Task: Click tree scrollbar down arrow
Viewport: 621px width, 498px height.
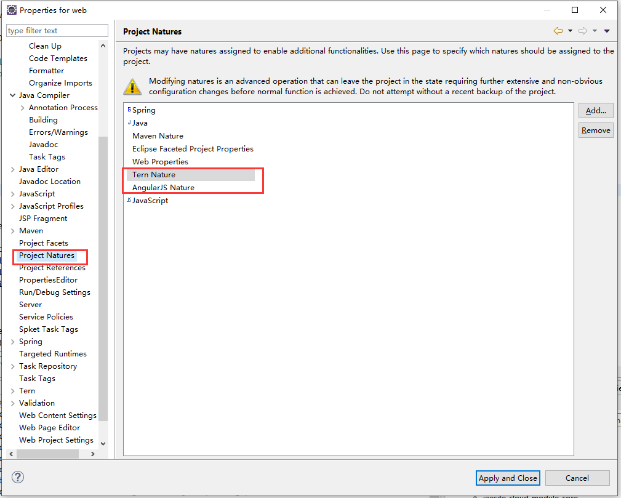Action: pyautogui.click(x=103, y=444)
